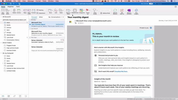This screenshot has height=100, width=178.
Task: Switch to the Focused inbox tab
Action: (x=34, y=17)
